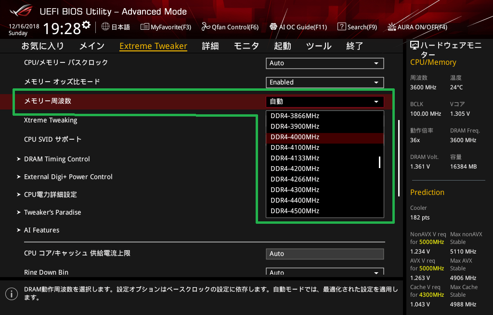Click the 24°C temperature value
Screen dimensions: 493x315
tap(456, 87)
